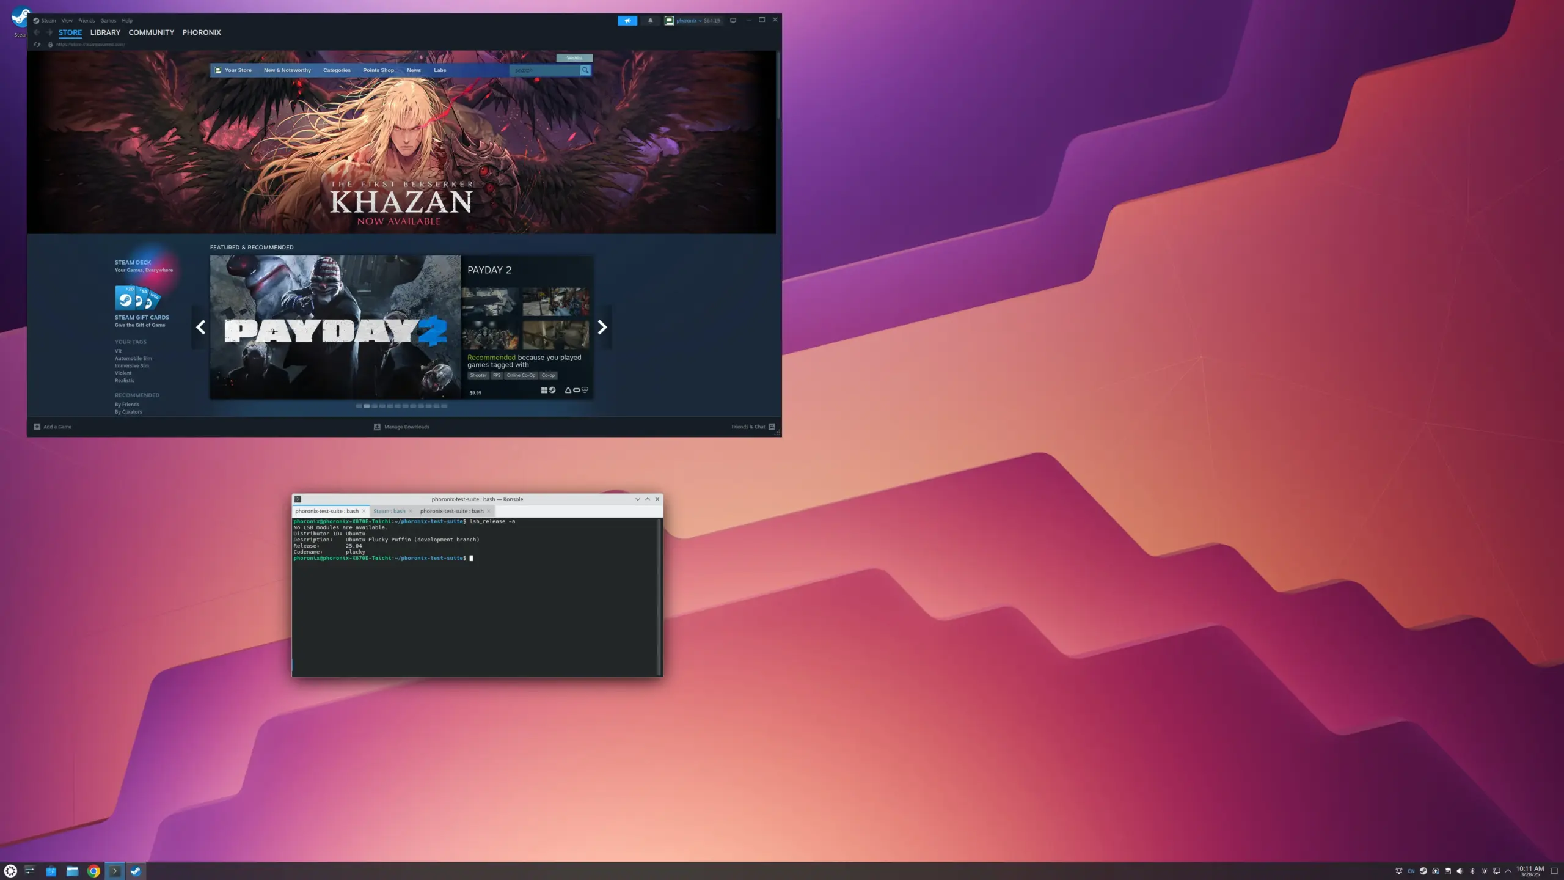Open the Steam icon in the system tray
Screen dimensions: 1564x880
click(1423, 871)
